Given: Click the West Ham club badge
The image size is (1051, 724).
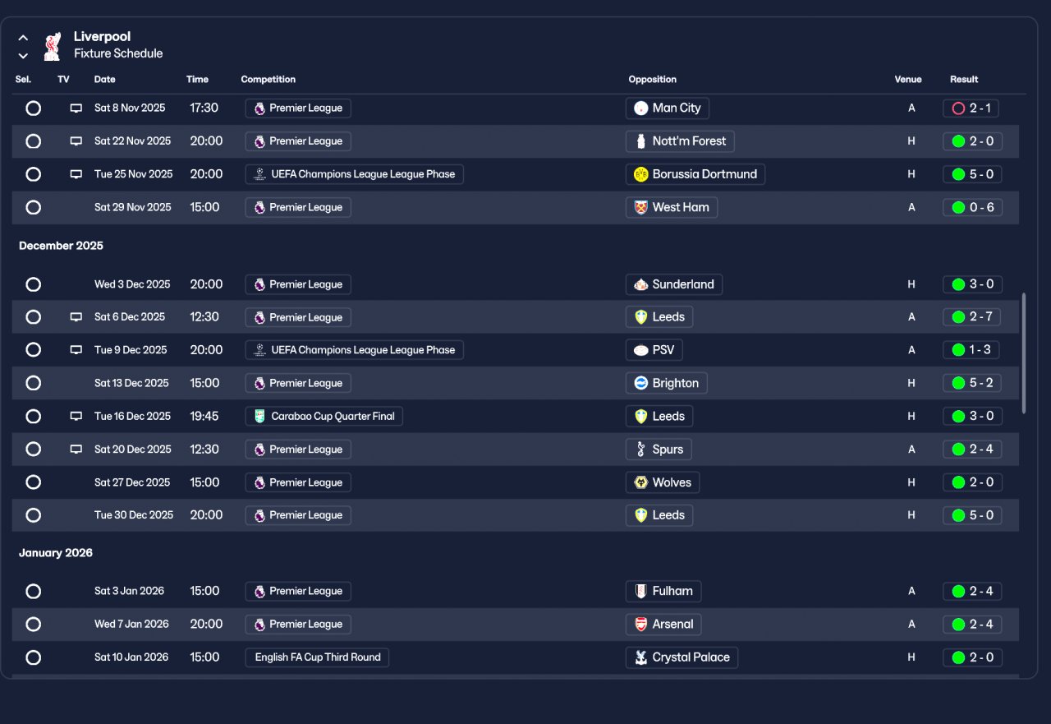Looking at the screenshot, I should click(x=641, y=208).
